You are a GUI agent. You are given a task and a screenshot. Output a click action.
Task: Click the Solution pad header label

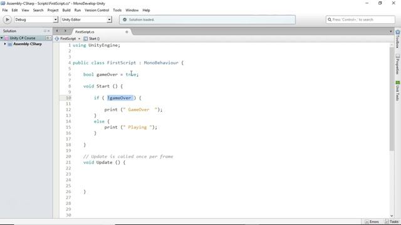click(x=10, y=31)
